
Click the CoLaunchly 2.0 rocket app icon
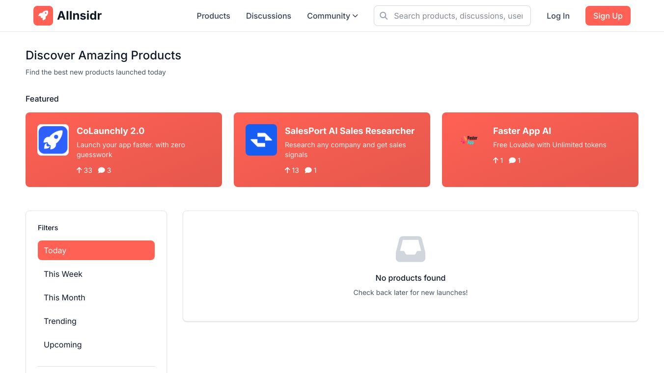(53, 140)
